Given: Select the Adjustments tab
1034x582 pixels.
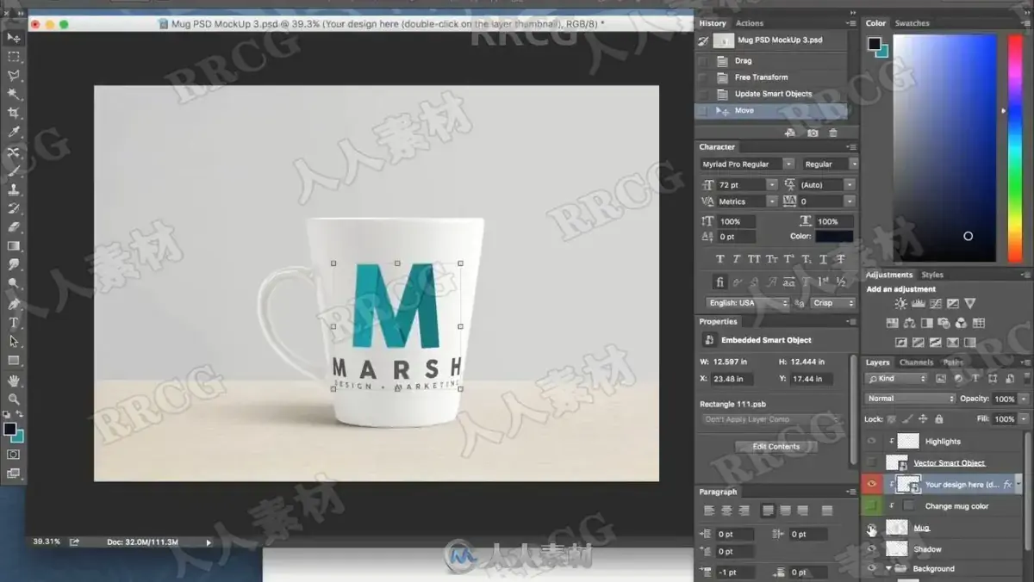Looking at the screenshot, I should tap(889, 275).
